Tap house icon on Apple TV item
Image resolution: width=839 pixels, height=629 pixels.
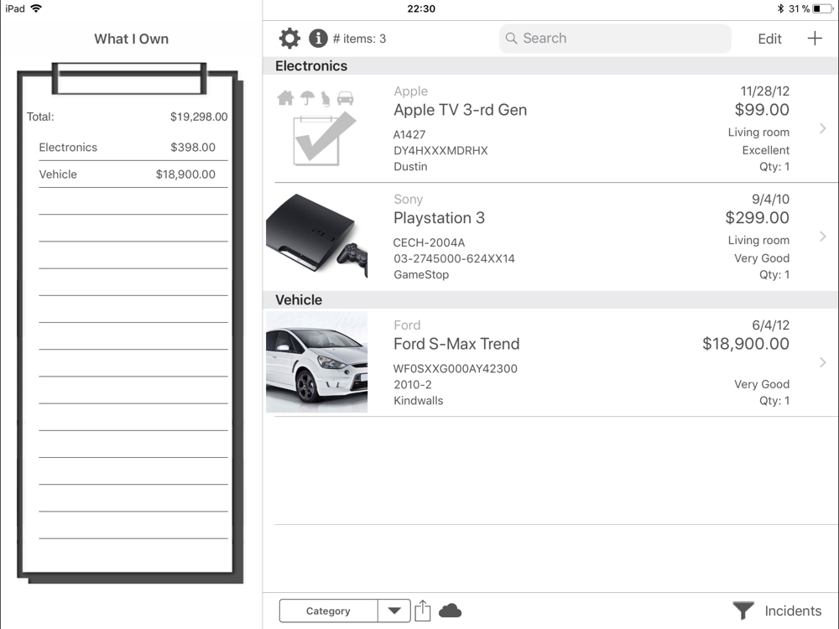[286, 98]
